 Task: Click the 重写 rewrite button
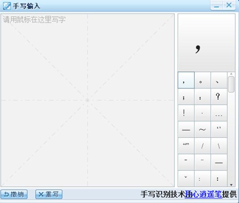(49, 194)
